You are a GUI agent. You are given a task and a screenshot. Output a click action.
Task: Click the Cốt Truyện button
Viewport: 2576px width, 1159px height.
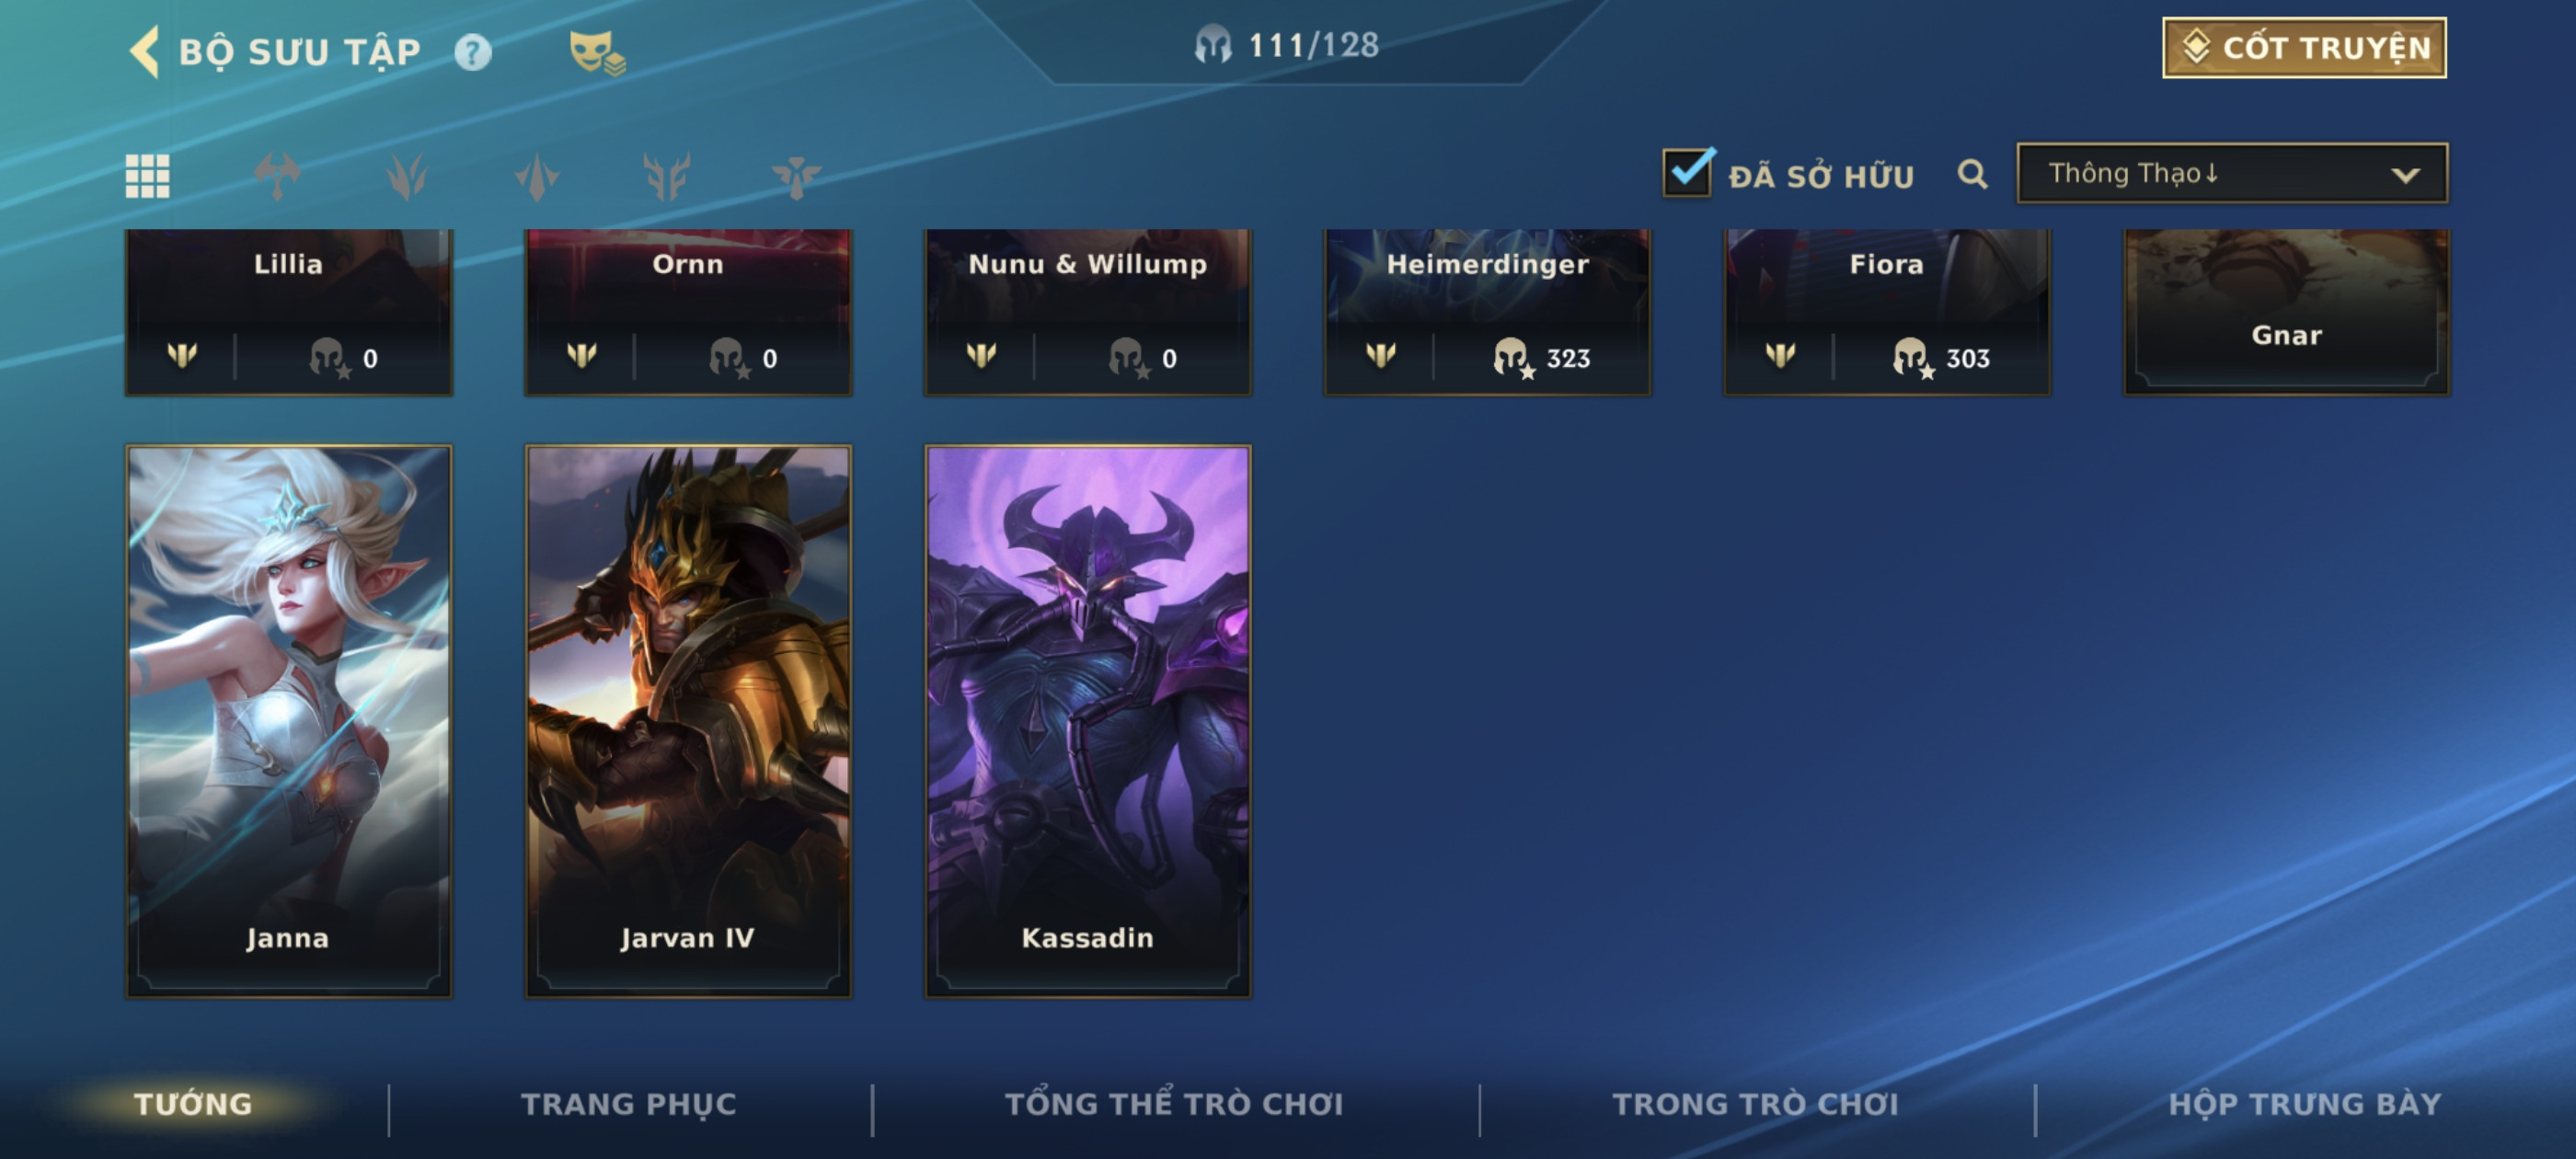(2304, 48)
